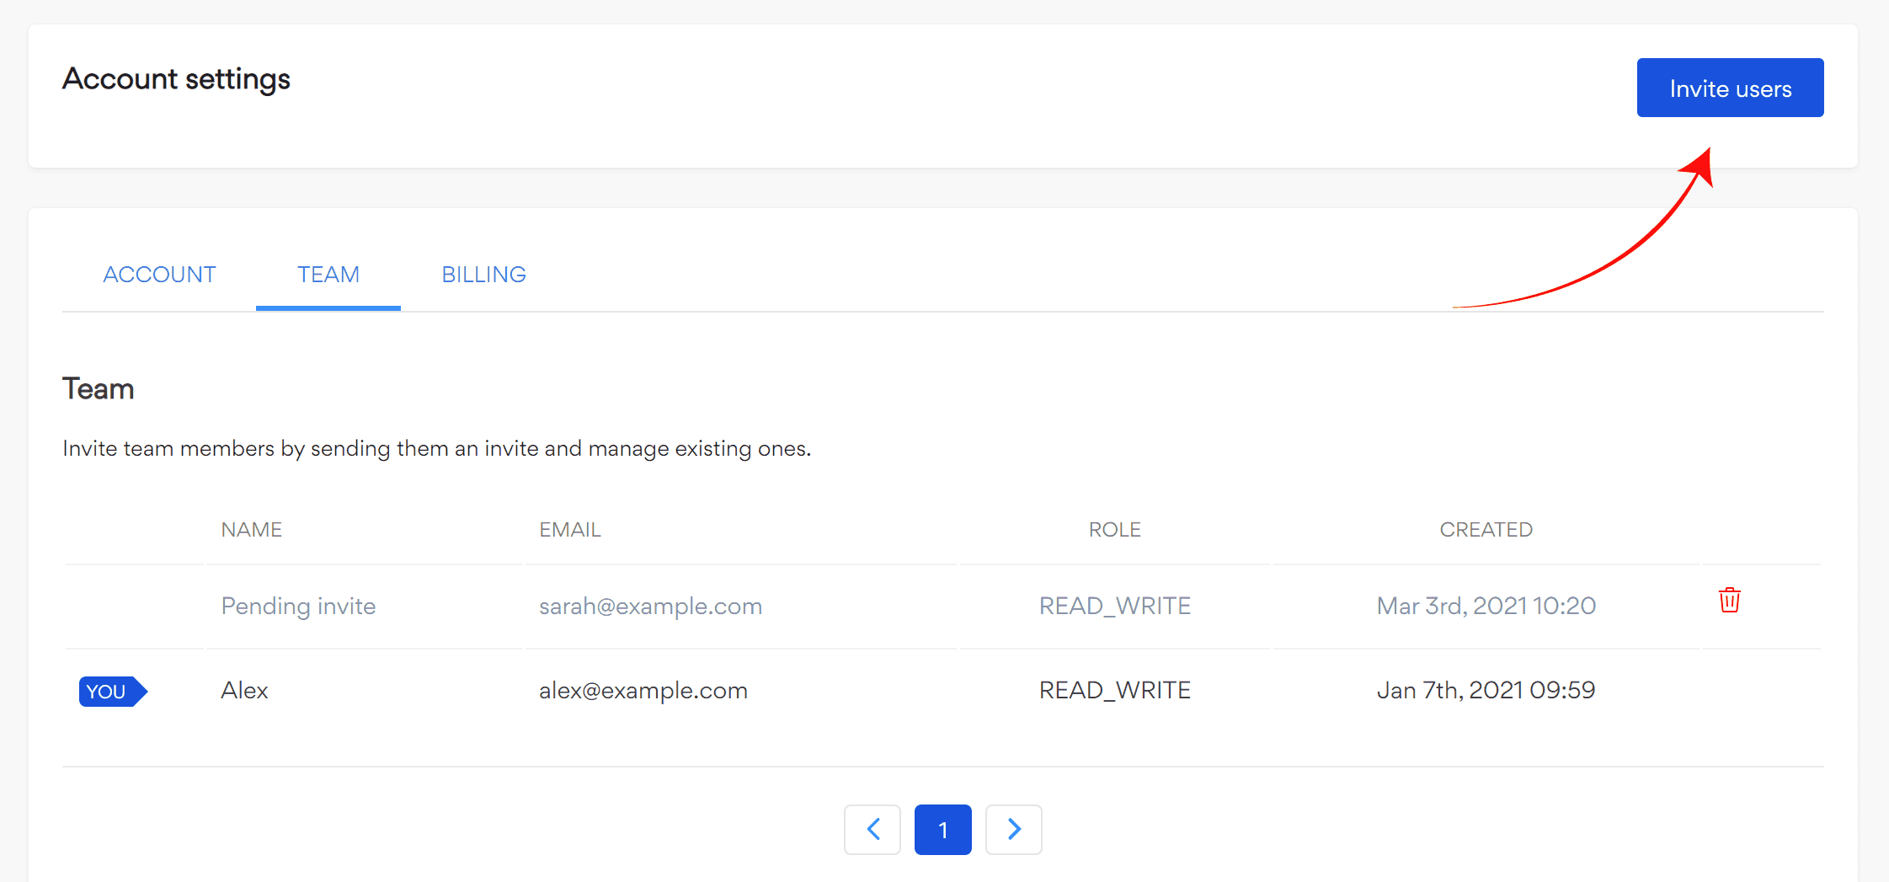Click the ROLE column header

(x=1114, y=530)
